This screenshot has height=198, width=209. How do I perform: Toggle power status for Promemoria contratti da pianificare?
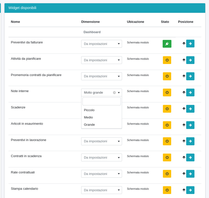(167, 76)
